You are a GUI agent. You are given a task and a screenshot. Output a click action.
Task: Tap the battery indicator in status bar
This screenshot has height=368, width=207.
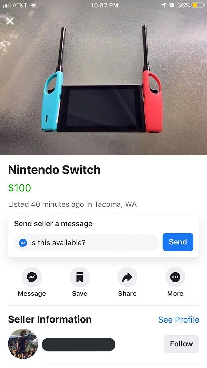tap(197, 5)
